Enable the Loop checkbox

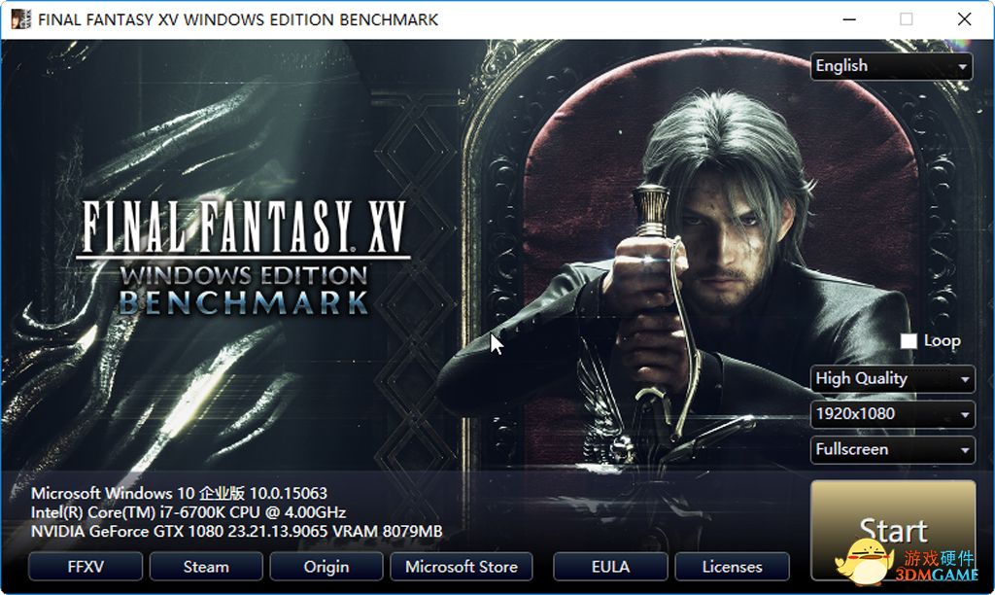point(909,341)
